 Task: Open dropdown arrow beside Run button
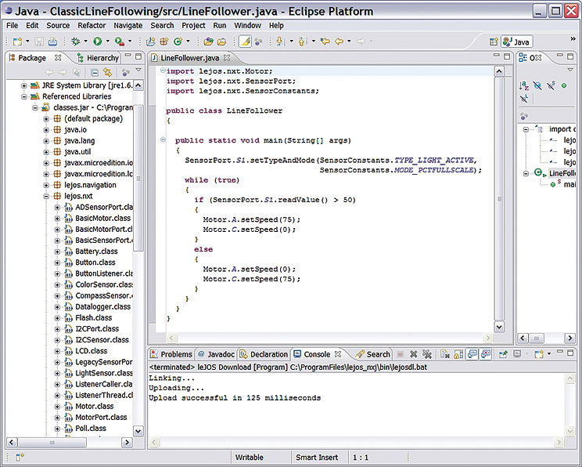tap(108, 42)
